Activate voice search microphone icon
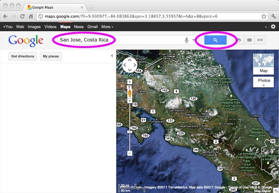The image size is (279, 193). tap(186, 40)
